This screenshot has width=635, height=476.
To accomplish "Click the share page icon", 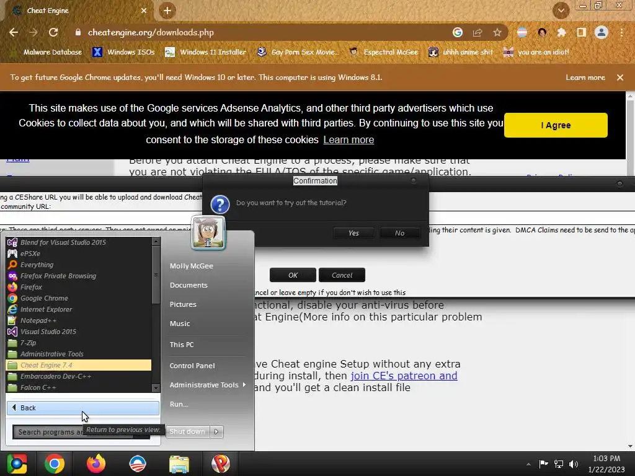I will [477, 32].
